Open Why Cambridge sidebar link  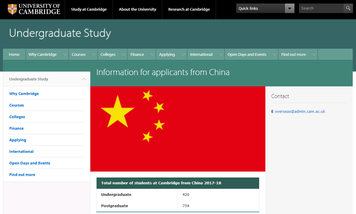point(24,94)
